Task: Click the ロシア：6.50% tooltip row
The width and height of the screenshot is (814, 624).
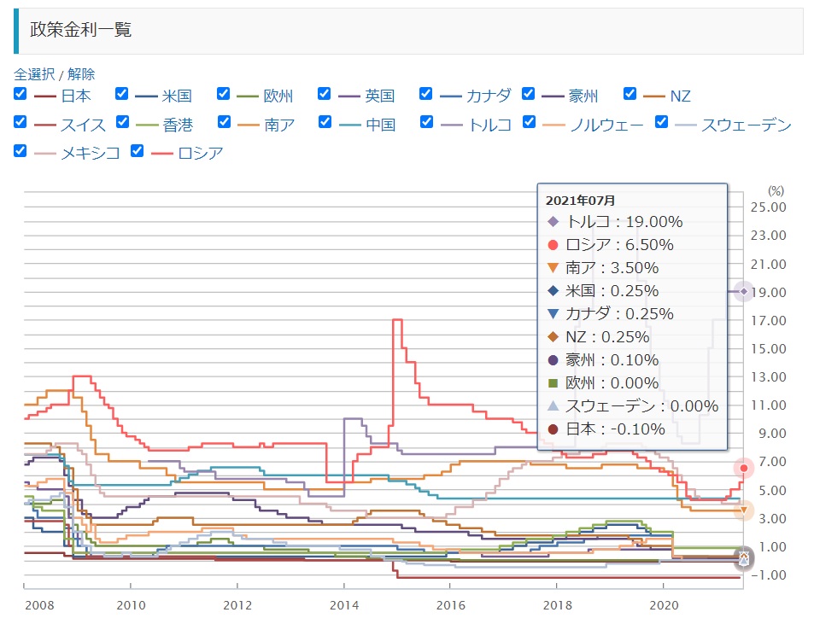Action: 611,245
